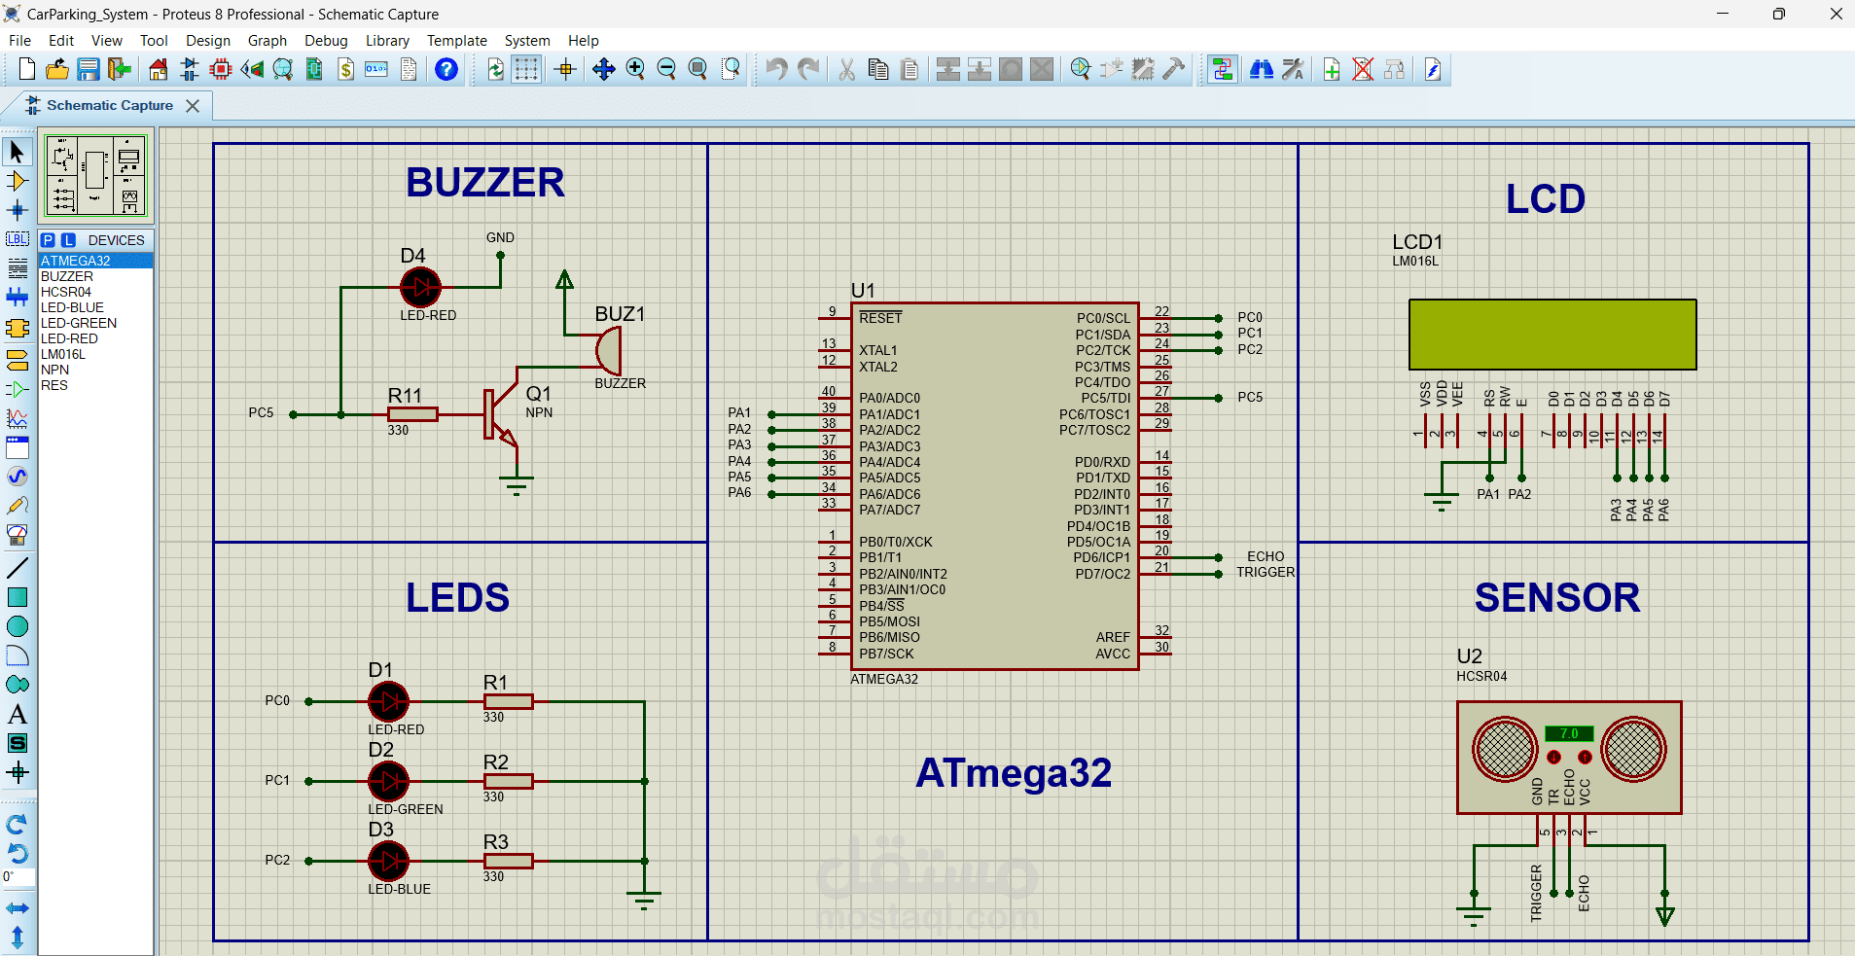Screen dimensions: 1855x956
Task: Click the Redo arrow
Action: tap(807, 69)
